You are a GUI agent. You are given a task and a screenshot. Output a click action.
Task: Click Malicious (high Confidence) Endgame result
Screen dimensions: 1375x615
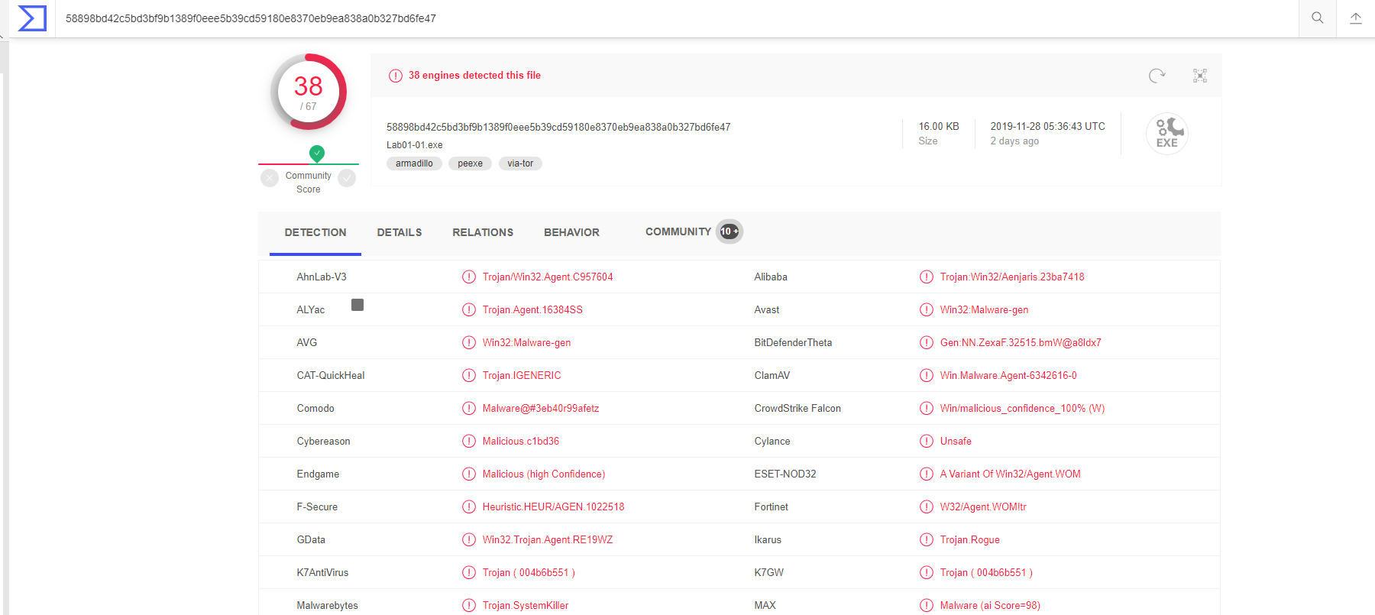pyautogui.click(x=544, y=474)
